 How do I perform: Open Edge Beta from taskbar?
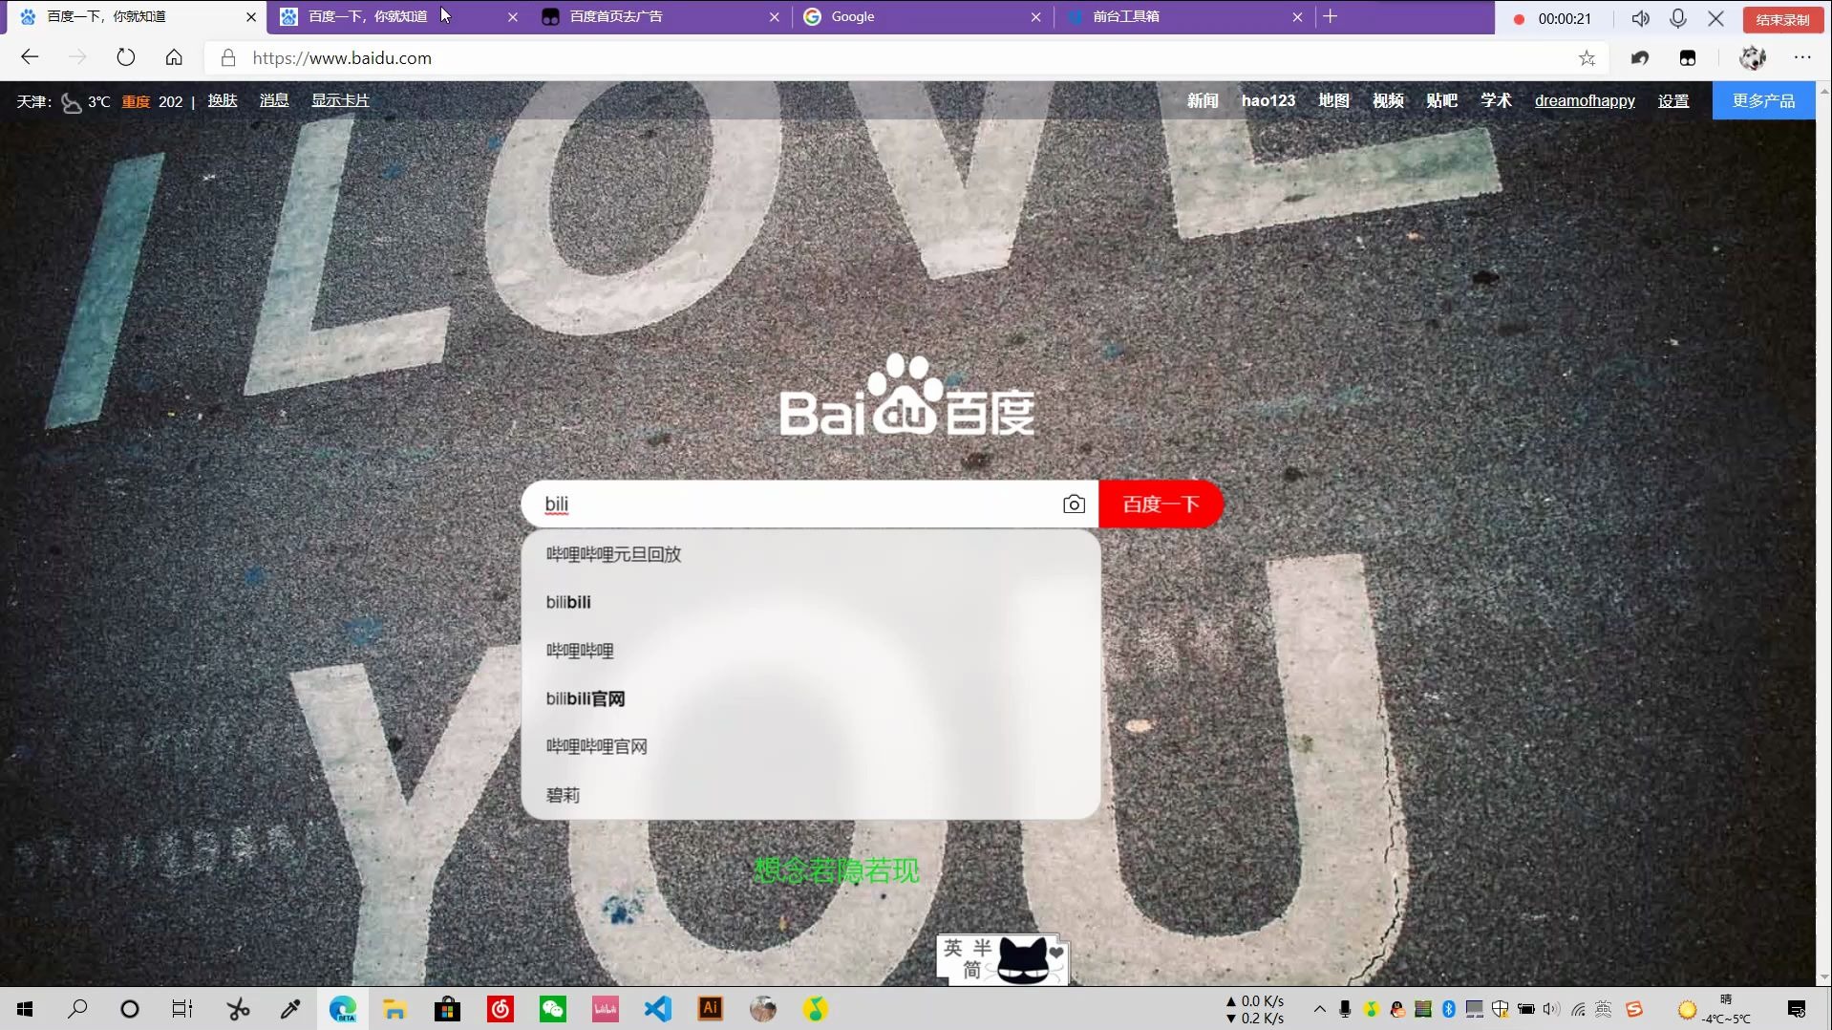coord(343,1009)
